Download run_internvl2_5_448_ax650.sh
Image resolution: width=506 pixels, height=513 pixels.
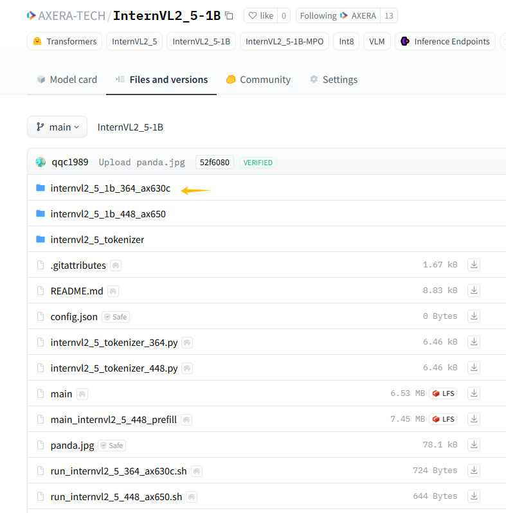tap(474, 496)
